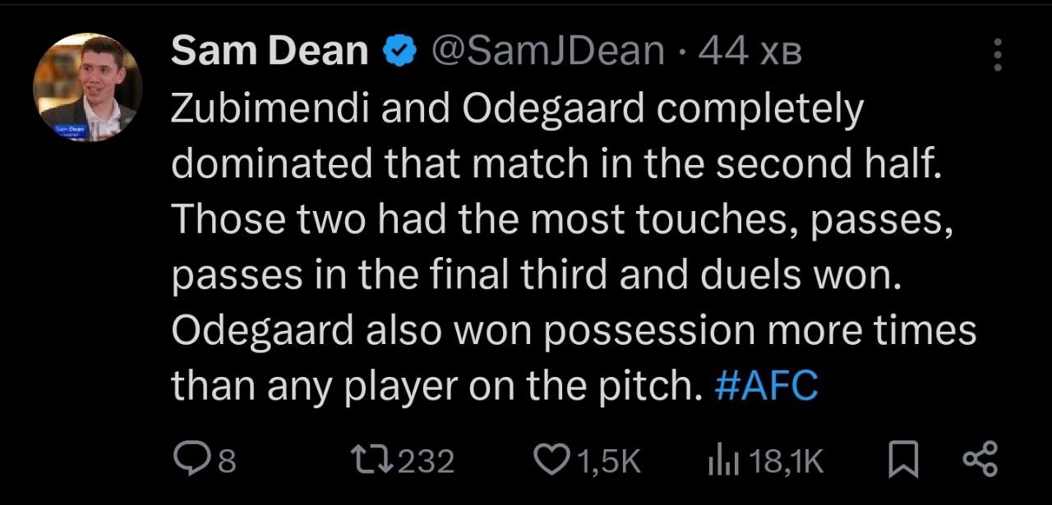This screenshot has width=1052, height=505.
Task: Click the reply count '8'
Action: pyautogui.click(x=227, y=461)
